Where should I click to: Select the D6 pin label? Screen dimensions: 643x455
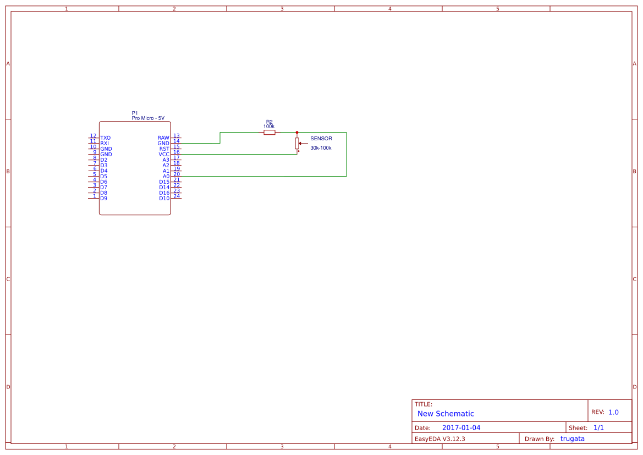tap(104, 182)
